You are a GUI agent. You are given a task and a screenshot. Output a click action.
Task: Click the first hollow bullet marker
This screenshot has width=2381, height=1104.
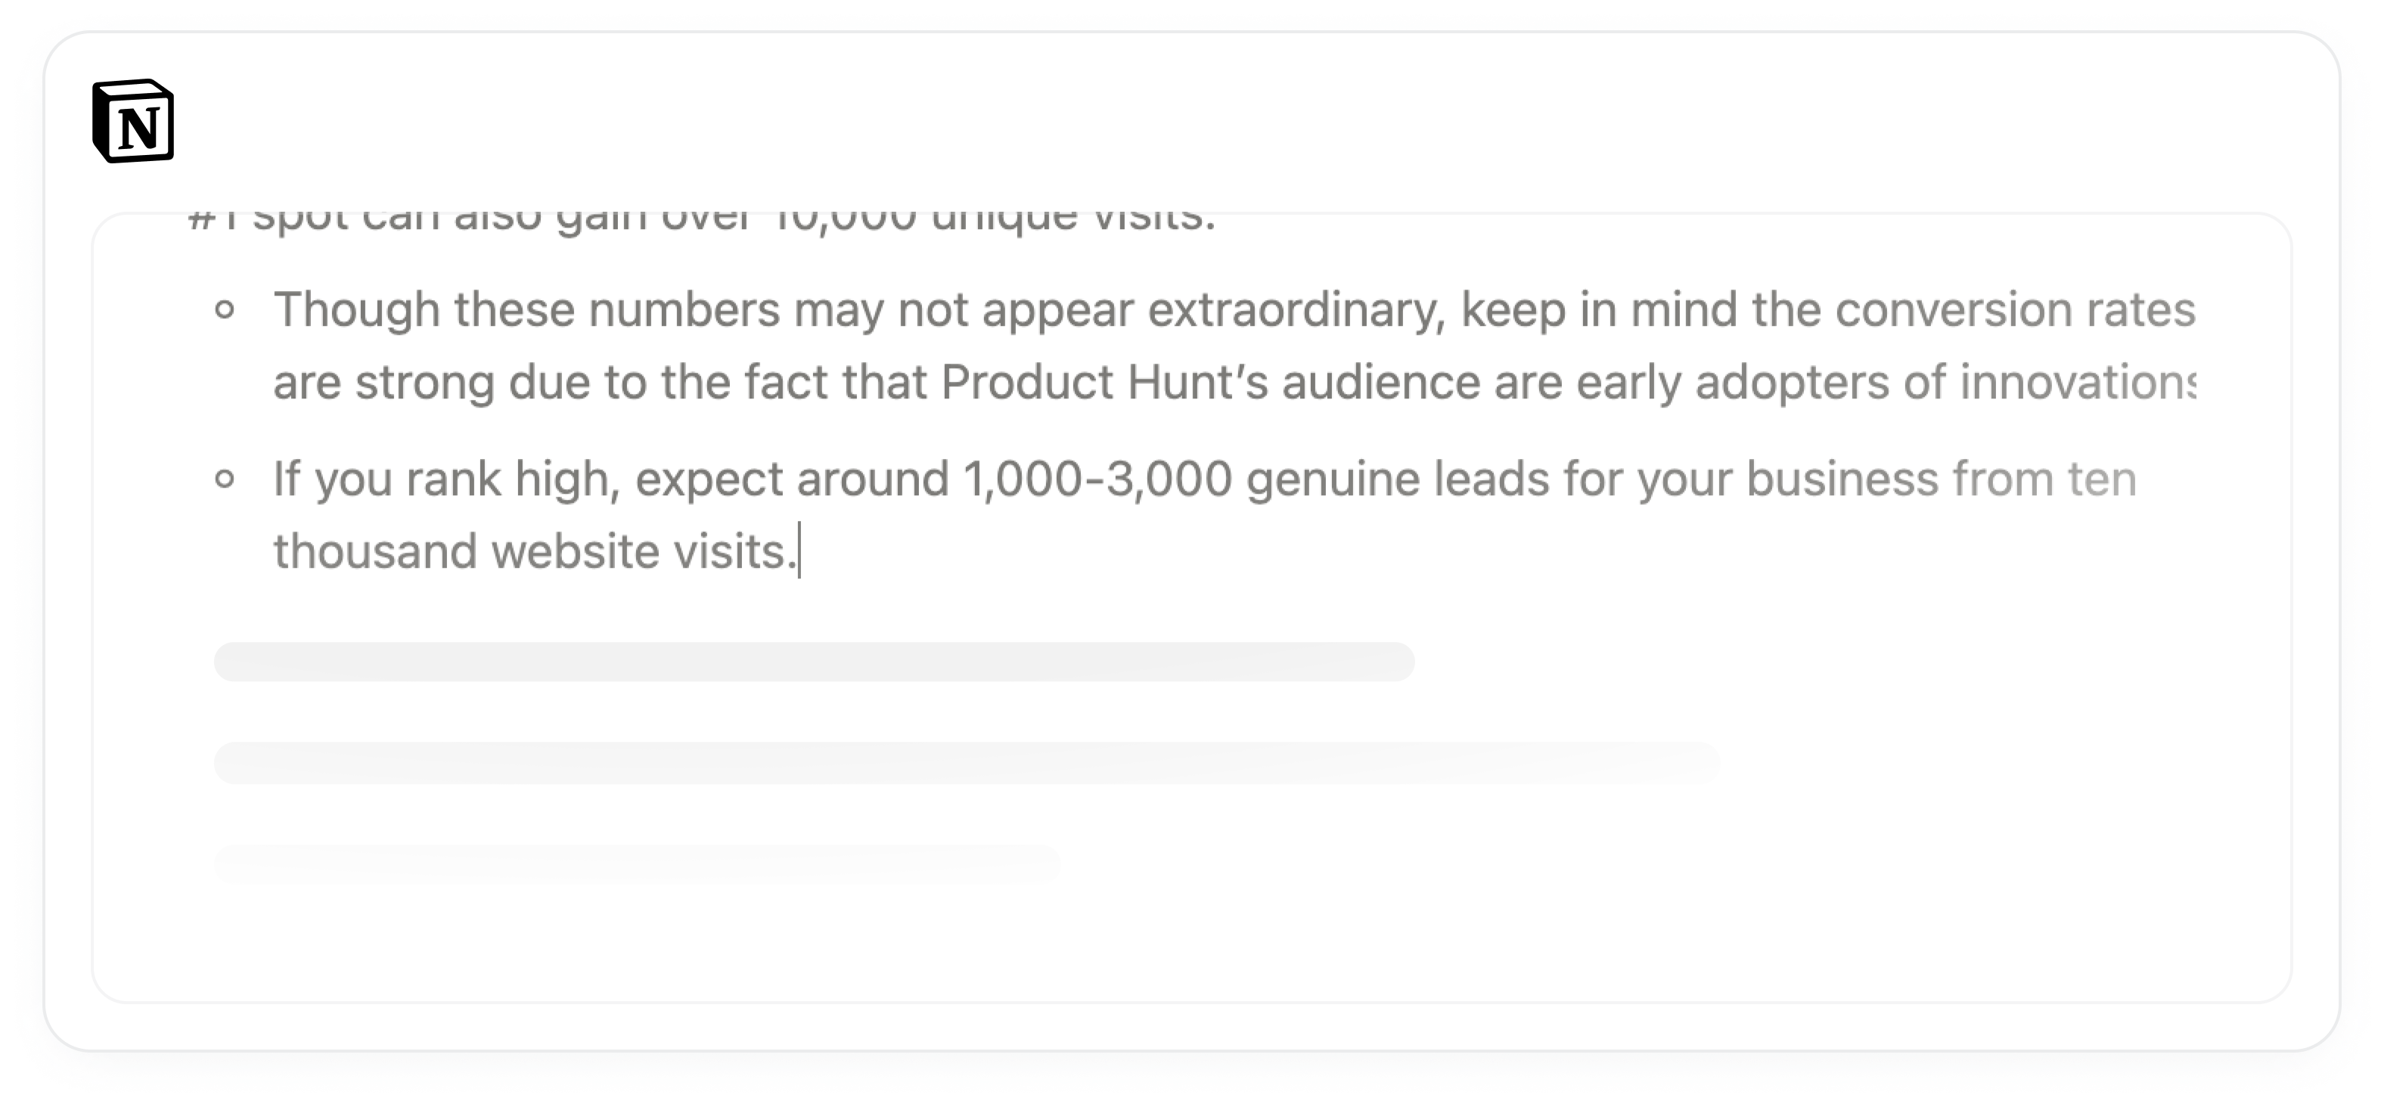click(x=225, y=311)
